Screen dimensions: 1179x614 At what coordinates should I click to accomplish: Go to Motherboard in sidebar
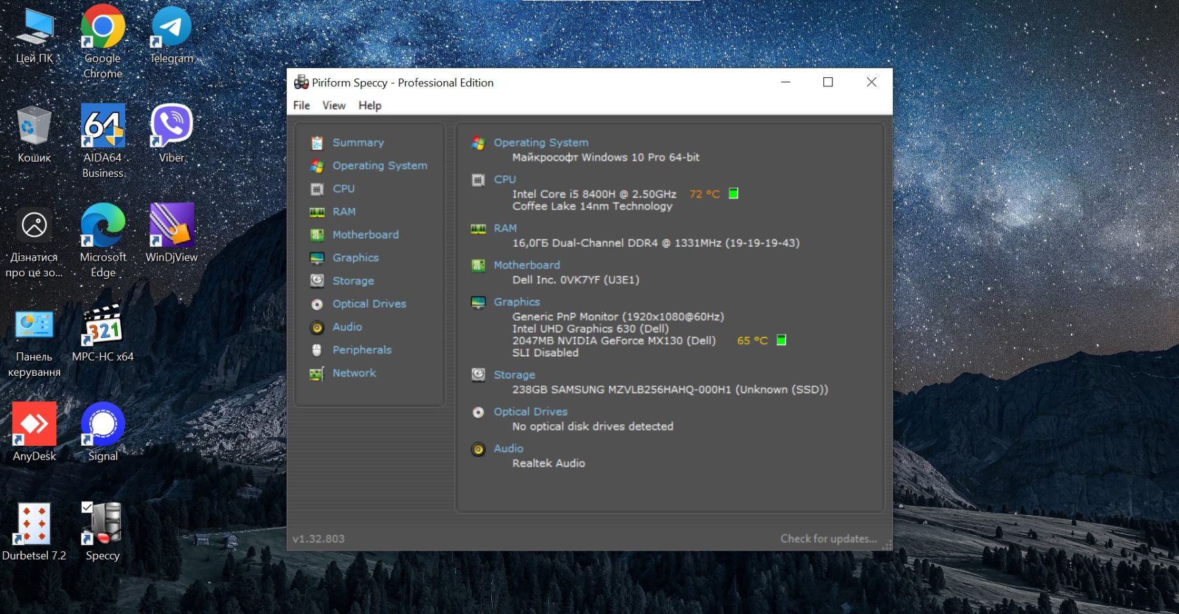pyautogui.click(x=365, y=234)
